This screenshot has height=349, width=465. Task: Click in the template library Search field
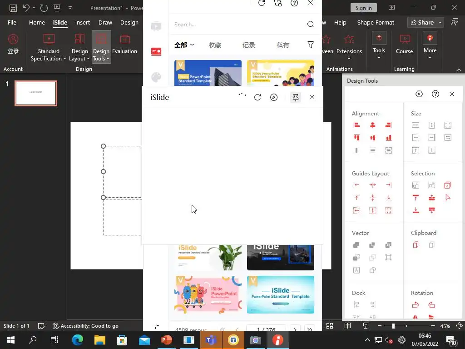pyautogui.click(x=239, y=25)
